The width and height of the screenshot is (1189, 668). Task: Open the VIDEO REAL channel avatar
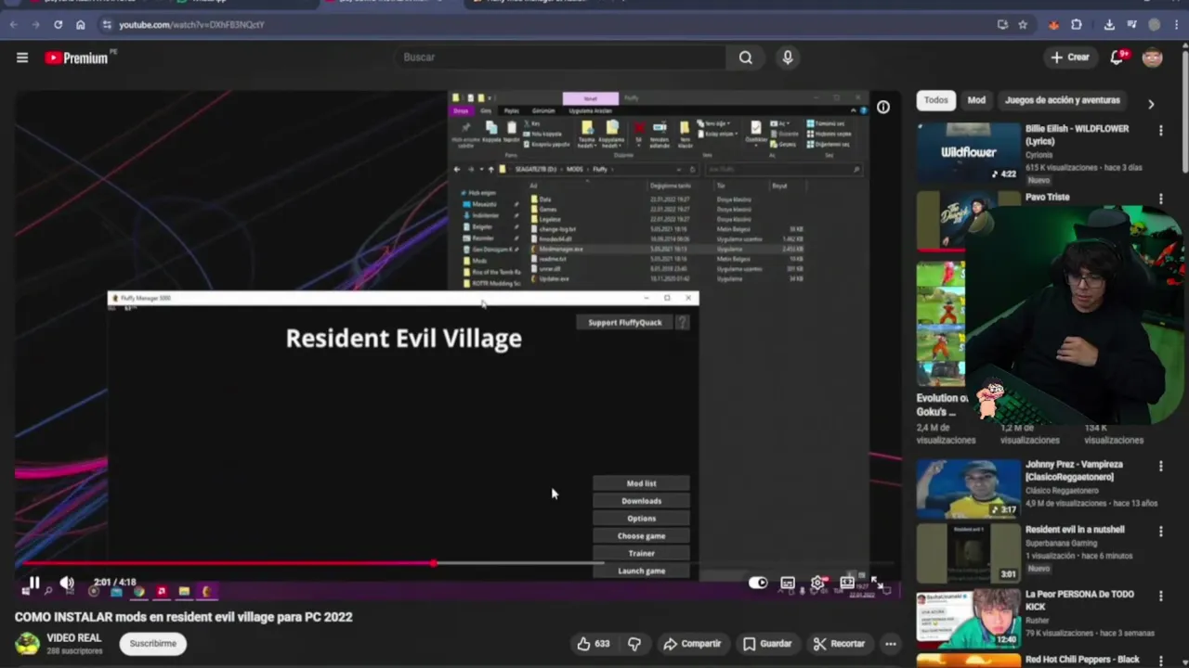pyautogui.click(x=28, y=644)
